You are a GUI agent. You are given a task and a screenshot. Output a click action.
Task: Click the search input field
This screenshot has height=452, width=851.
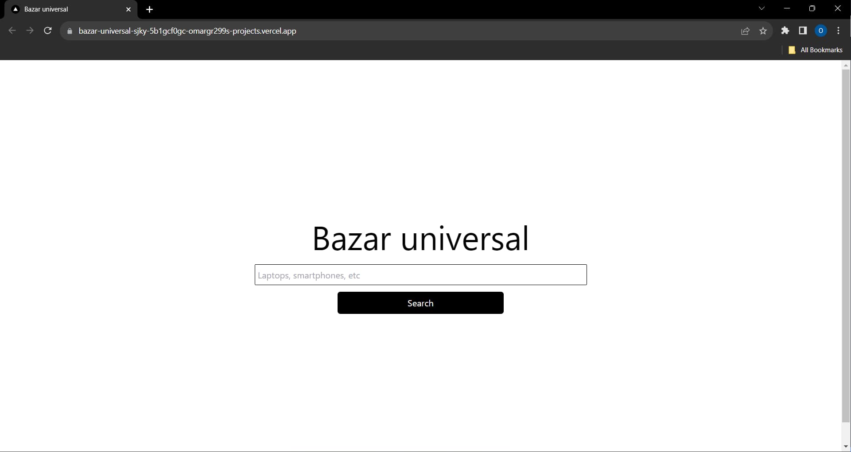pyautogui.click(x=420, y=274)
